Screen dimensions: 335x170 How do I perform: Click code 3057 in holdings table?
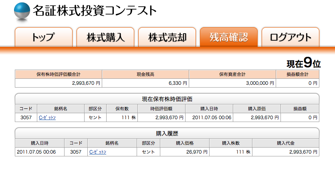tap(26, 118)
